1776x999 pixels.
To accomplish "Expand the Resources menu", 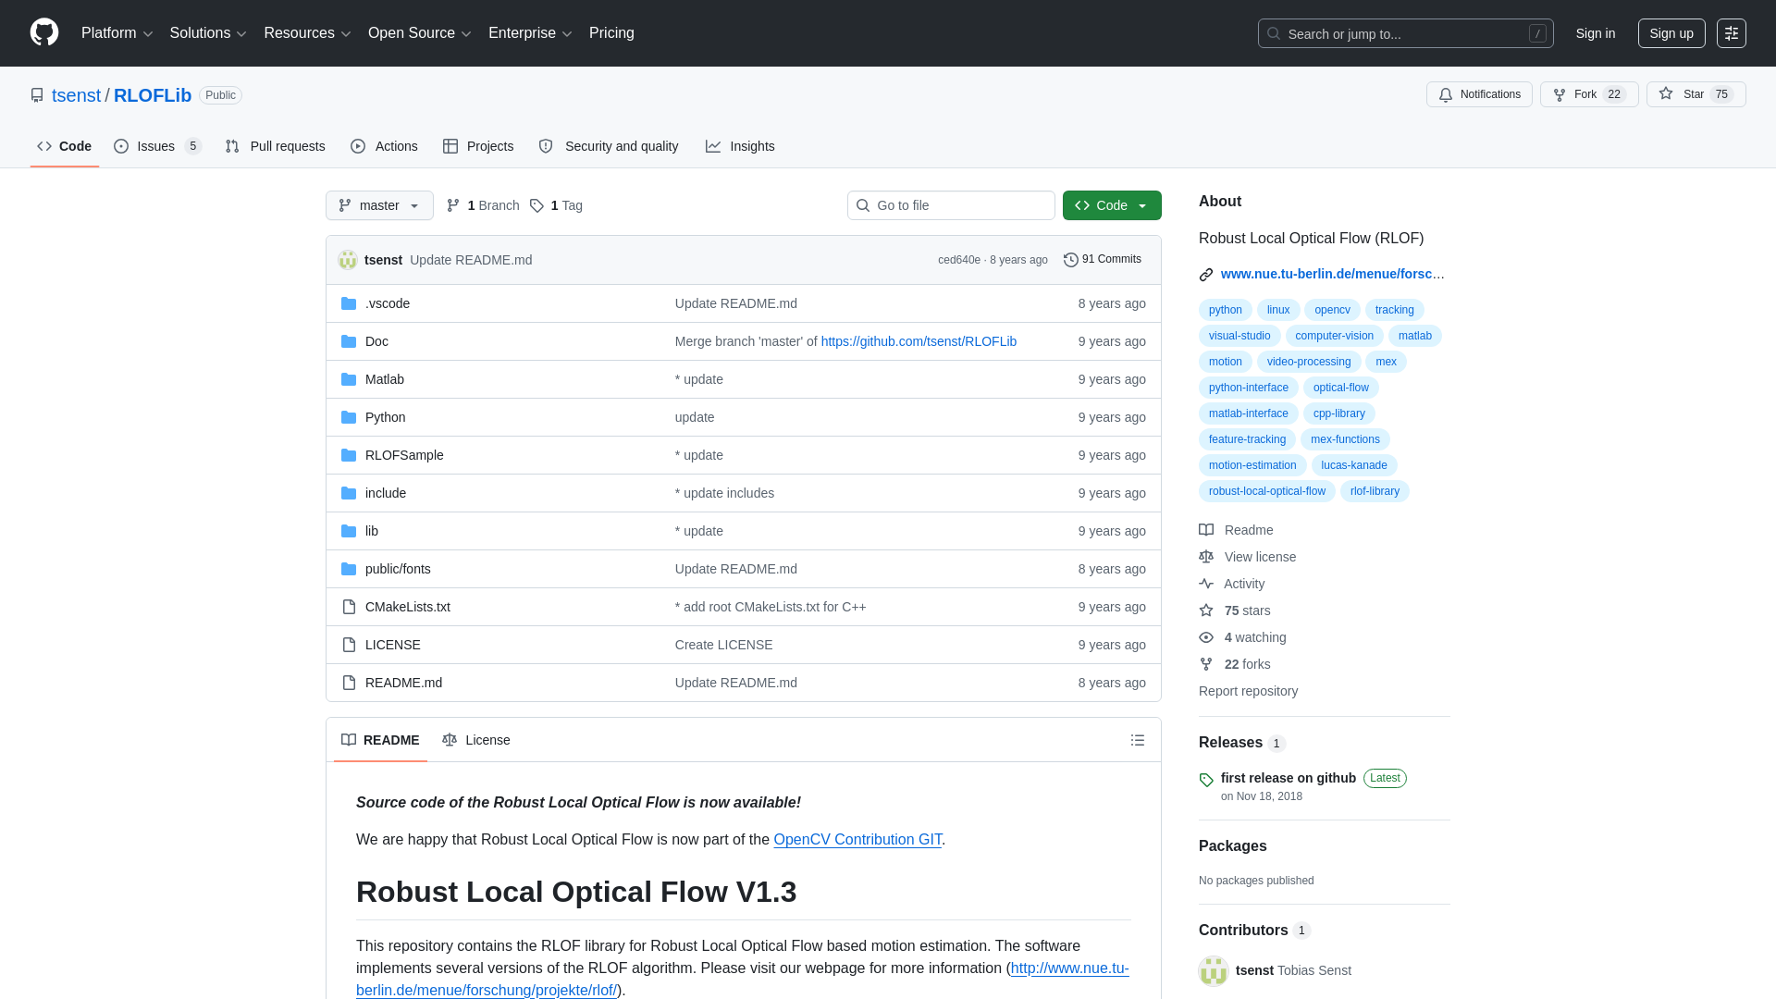I will click(x=307, y=33).
